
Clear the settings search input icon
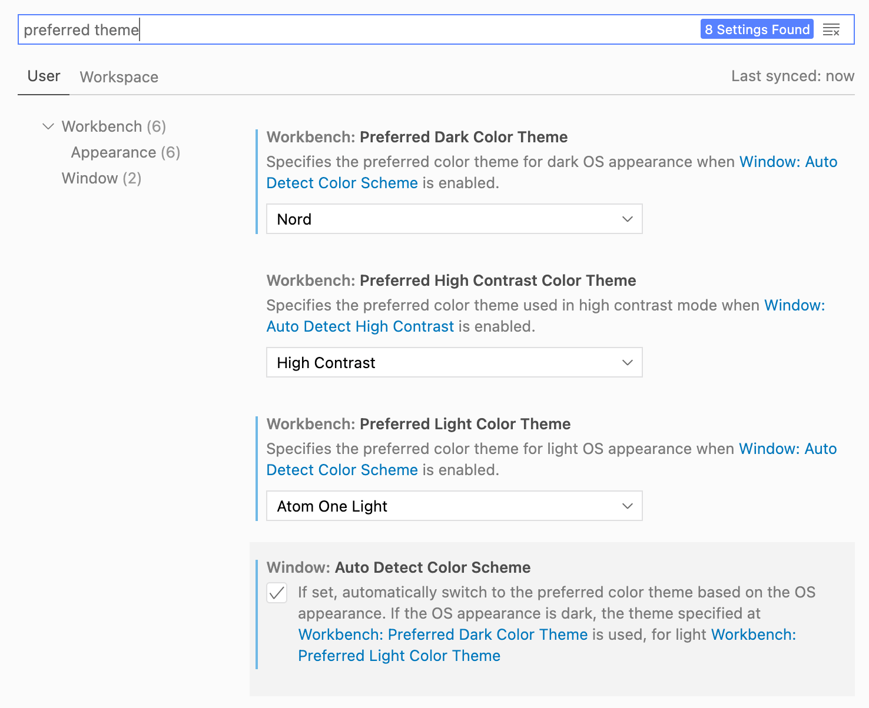[x=831, y=30]
